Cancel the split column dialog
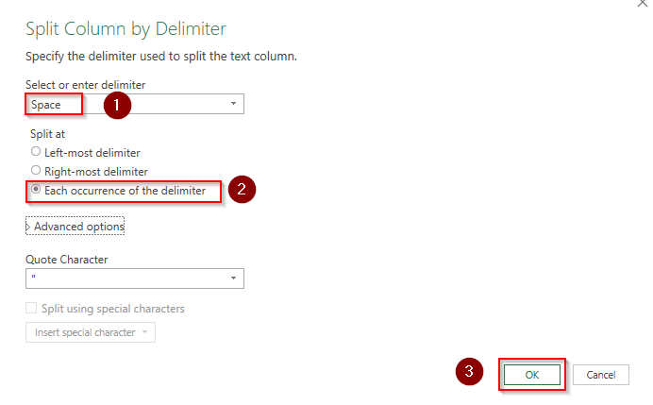 coord(600,375)
